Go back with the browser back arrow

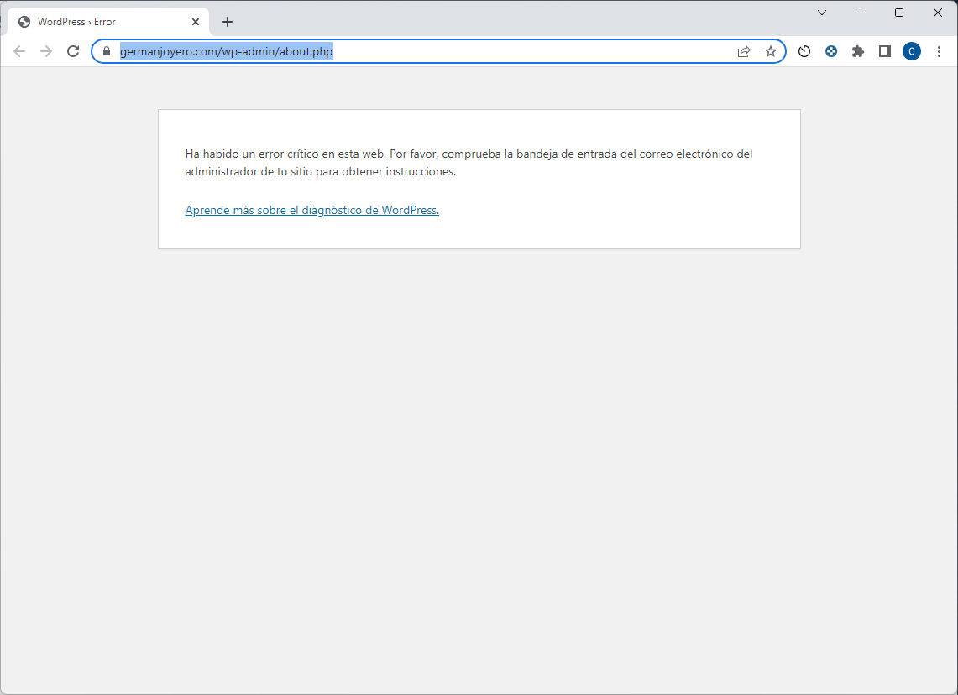19,51
